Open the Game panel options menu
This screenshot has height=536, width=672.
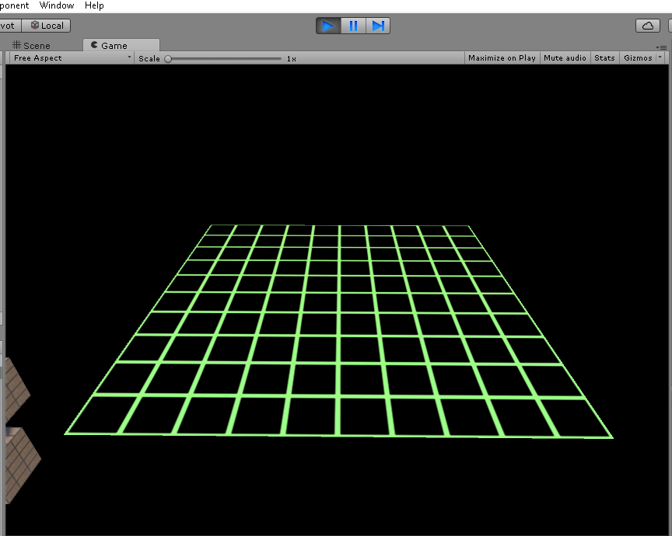coord(661,47)
